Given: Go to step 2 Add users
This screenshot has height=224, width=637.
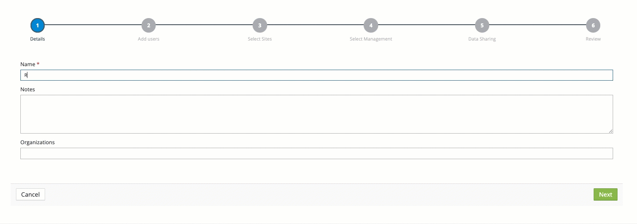Looking at the screenshot, I should point(149,26).
